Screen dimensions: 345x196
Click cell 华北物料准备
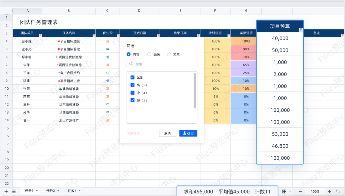(x=69, y=89)
